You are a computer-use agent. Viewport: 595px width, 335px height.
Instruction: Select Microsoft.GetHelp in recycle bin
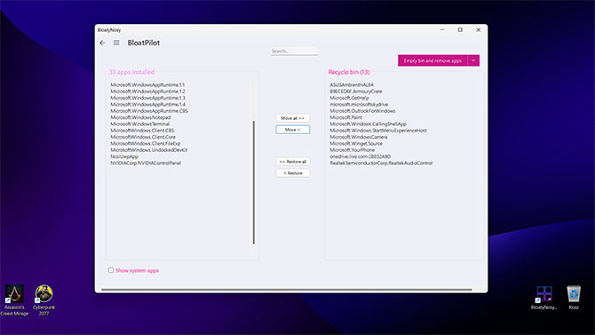point(349,98)
